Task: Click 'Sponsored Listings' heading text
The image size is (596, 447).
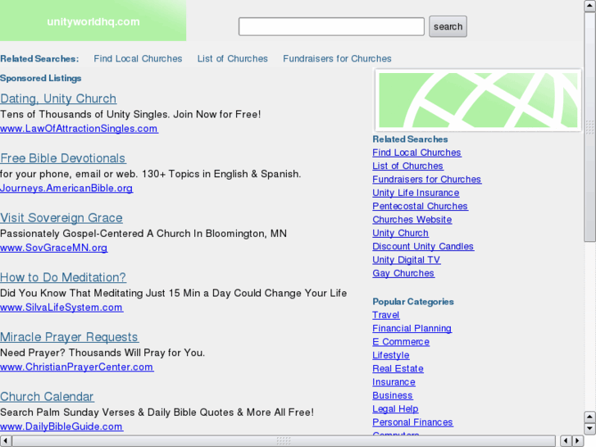Action: pos(41,79)
